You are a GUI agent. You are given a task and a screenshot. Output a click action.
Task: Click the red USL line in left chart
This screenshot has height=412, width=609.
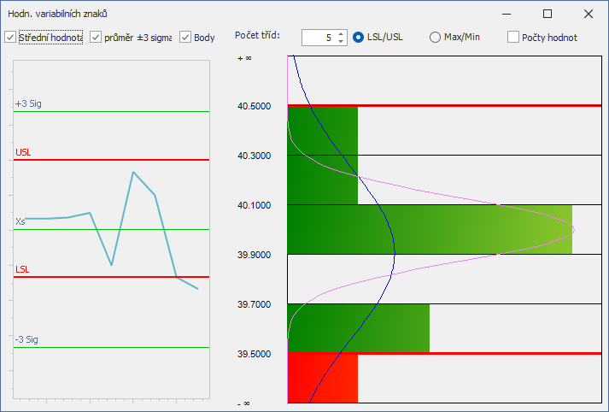[x=112, y=160]
